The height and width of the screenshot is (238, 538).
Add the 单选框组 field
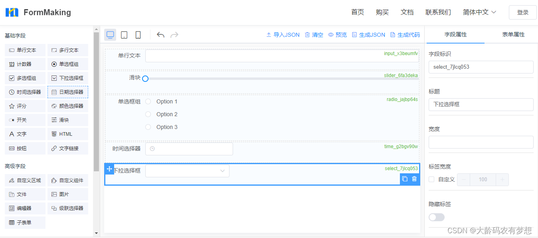(x=68, y=64)
